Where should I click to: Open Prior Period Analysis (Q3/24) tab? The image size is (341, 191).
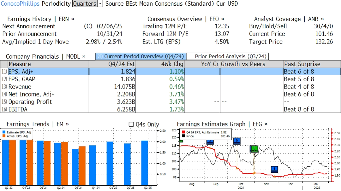point(227,57)
